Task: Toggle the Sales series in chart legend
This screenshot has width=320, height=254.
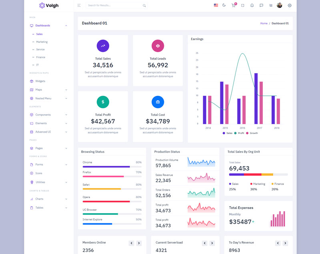Action: (x=227, y=133)
